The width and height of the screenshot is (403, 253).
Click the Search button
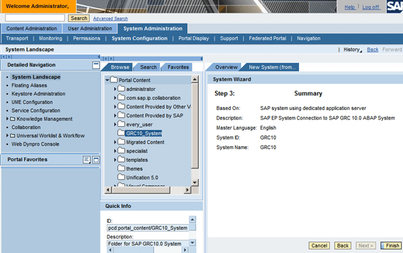coord(79,18)
